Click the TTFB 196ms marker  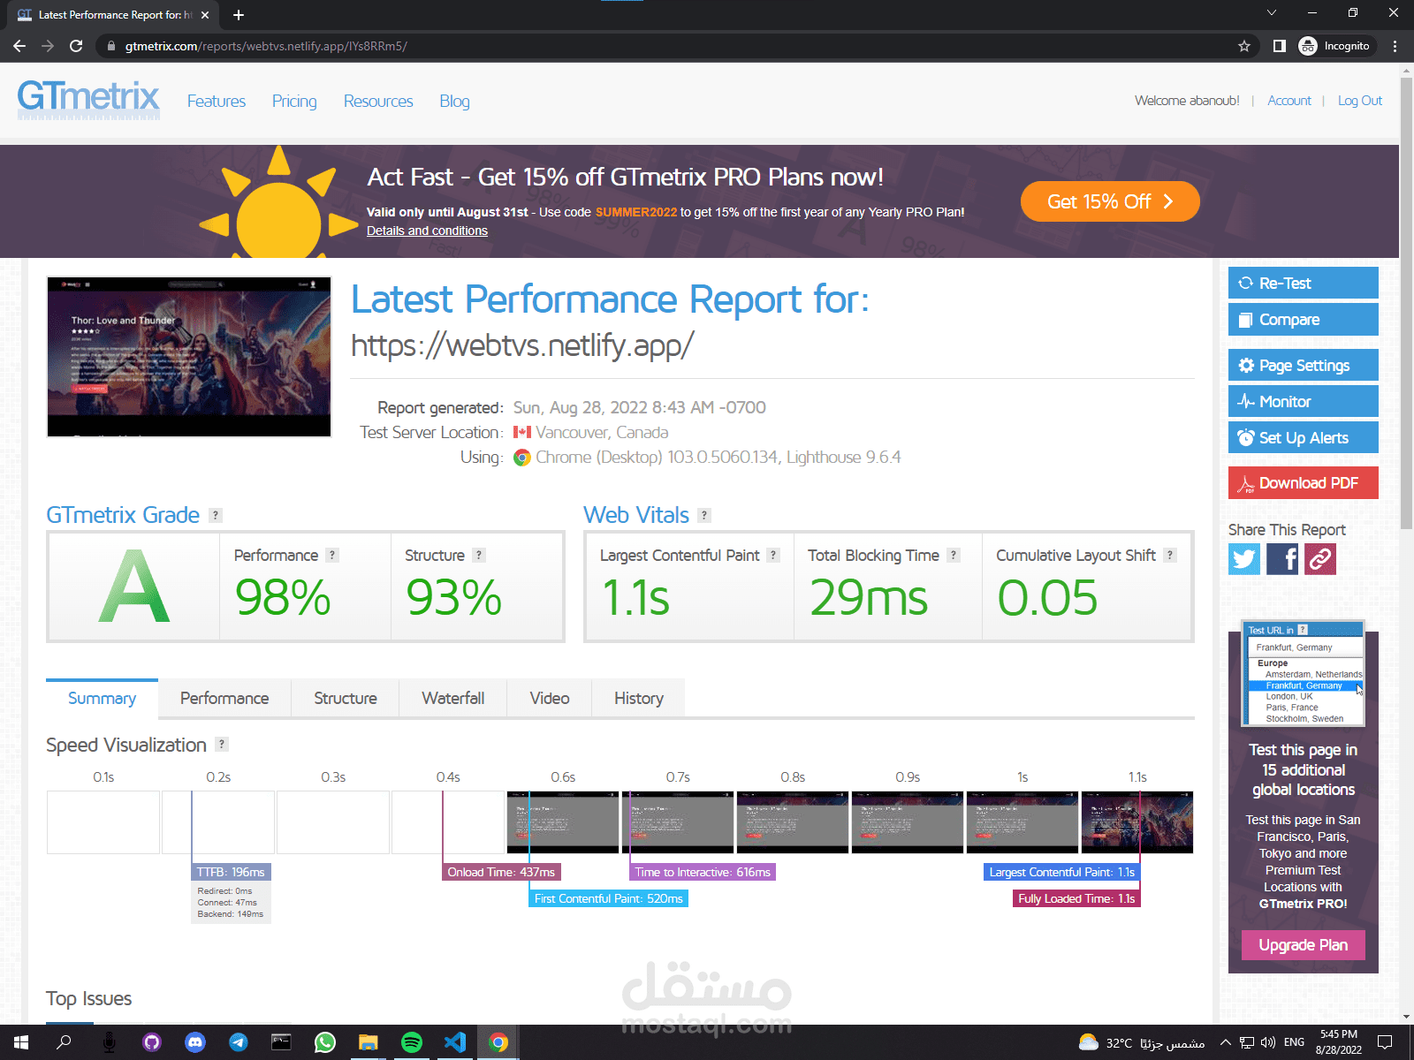[231, 872]
